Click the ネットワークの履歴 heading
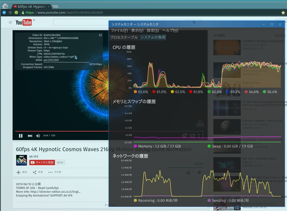 130,156
